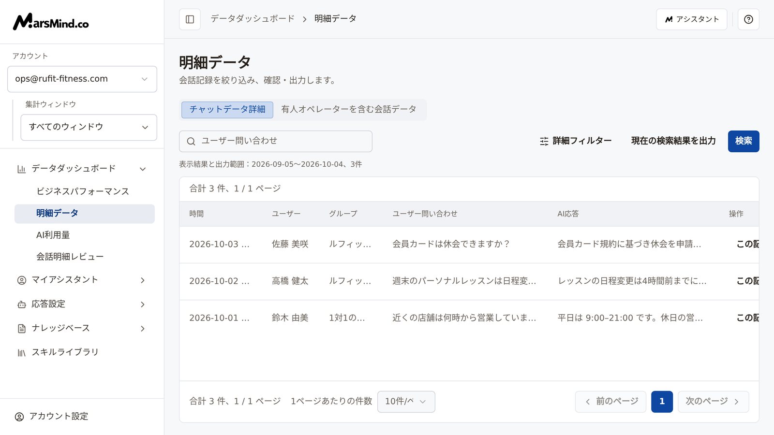Viewport: 774px width, 435px height.
Task: Open the すべてのウィンドウ dropdown
Action: click(89, 127)
